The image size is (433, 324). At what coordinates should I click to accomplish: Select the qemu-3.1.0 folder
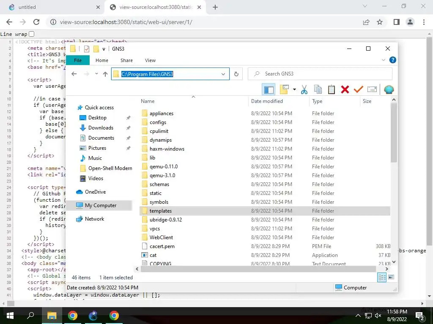tap(162, 175)
